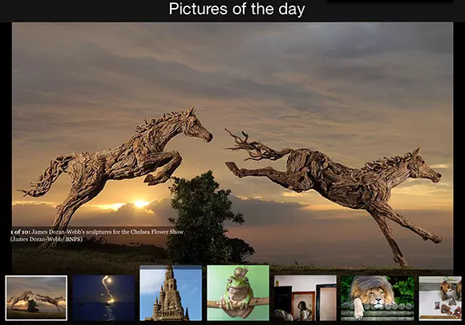This screenshot has width=465, height=325.
Task: Open the sandcastle thumbnail
Action: point(171,293)
